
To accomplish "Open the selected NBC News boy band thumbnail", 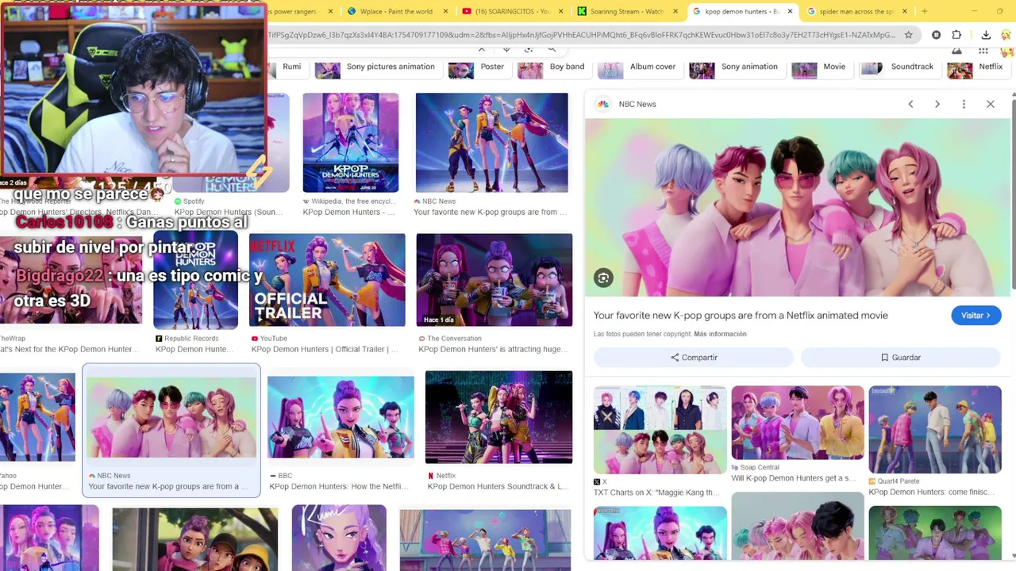I will click(x=171, y=418).
